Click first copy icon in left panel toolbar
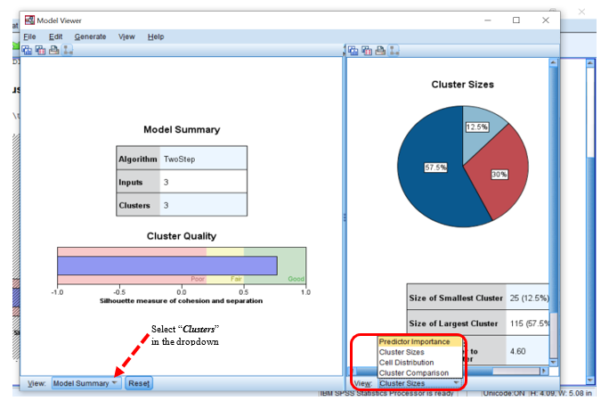The image size is (609, 409). (x=27, y=50)
